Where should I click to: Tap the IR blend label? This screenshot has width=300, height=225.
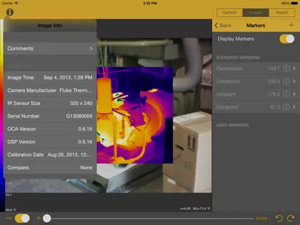(39, 218)
